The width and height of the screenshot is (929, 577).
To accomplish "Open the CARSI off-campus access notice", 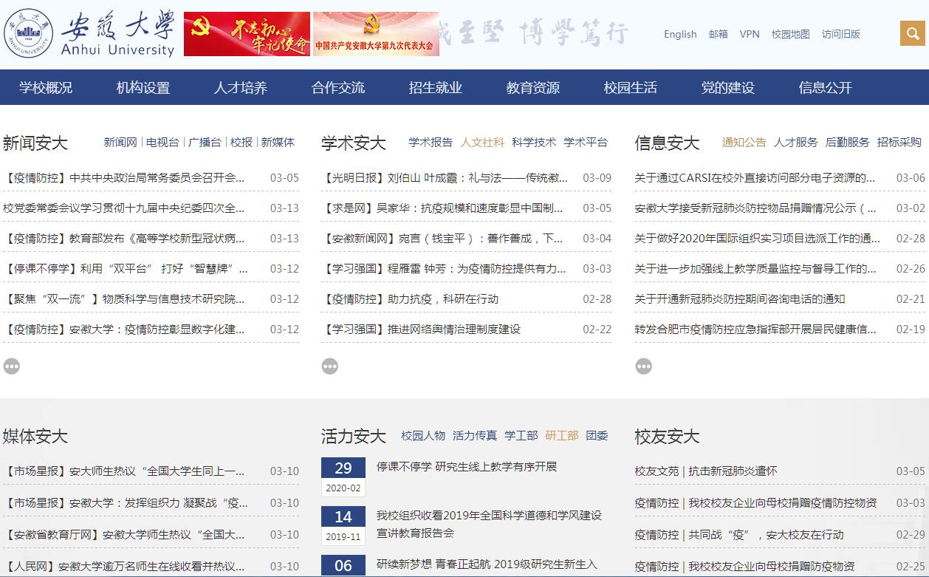I will click(755, 178).
